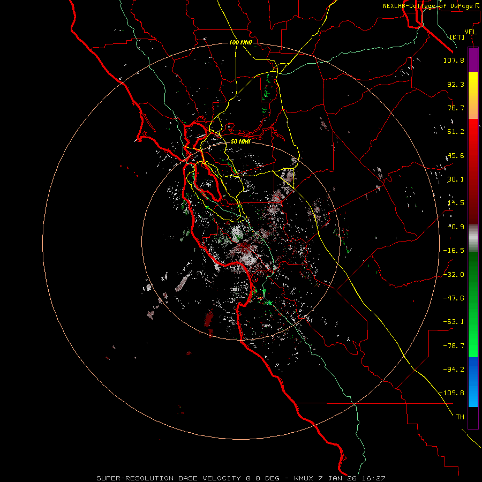This screenshot has width=482, height=482.
Task: Select the 107.8 legend value
Action: click(x=454, y=60)
